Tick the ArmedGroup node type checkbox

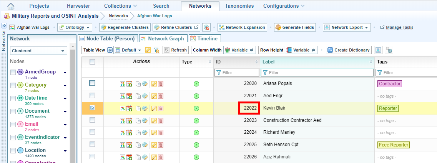click(x=13, y=72)
